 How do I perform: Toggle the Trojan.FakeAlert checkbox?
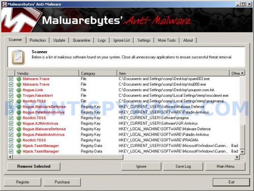11,96
